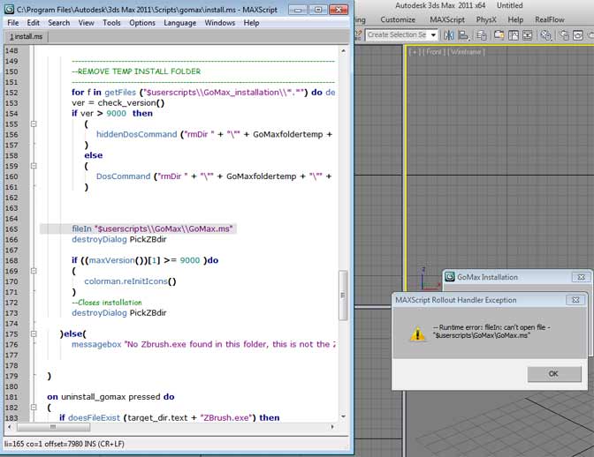The image size is (594, 457).
Task: Collapse code fold at line 159
Action: (x=34, y=165)
